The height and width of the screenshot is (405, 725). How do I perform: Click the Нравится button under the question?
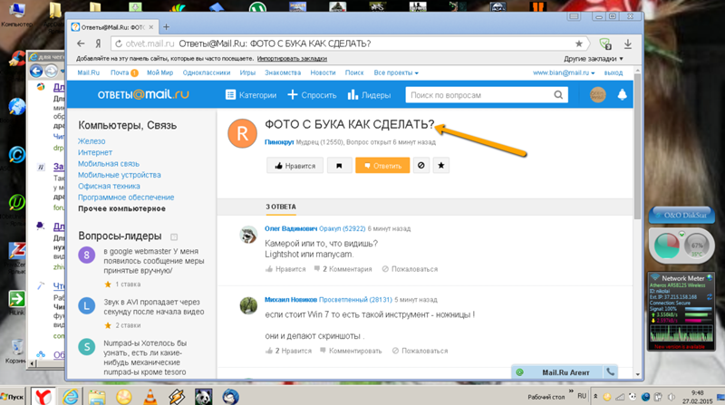tap(295, 166)
